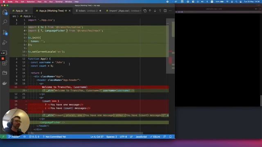Image resolution: width=262 pixels, height=147 pixels.
Task: Click the unsaved dot on Untitled-2 tab
Action: [x=100, y=11]
